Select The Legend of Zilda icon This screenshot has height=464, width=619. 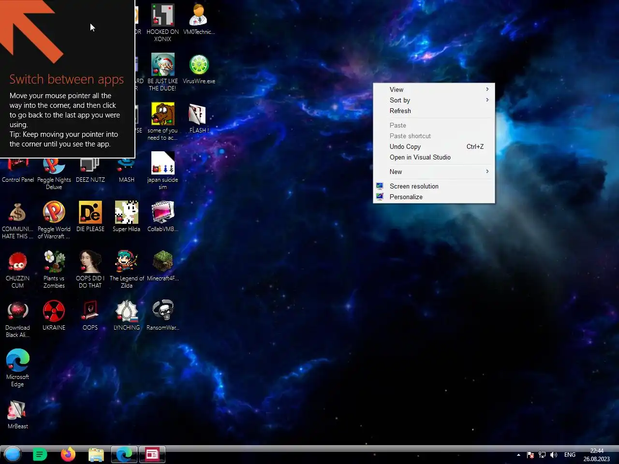127,269
